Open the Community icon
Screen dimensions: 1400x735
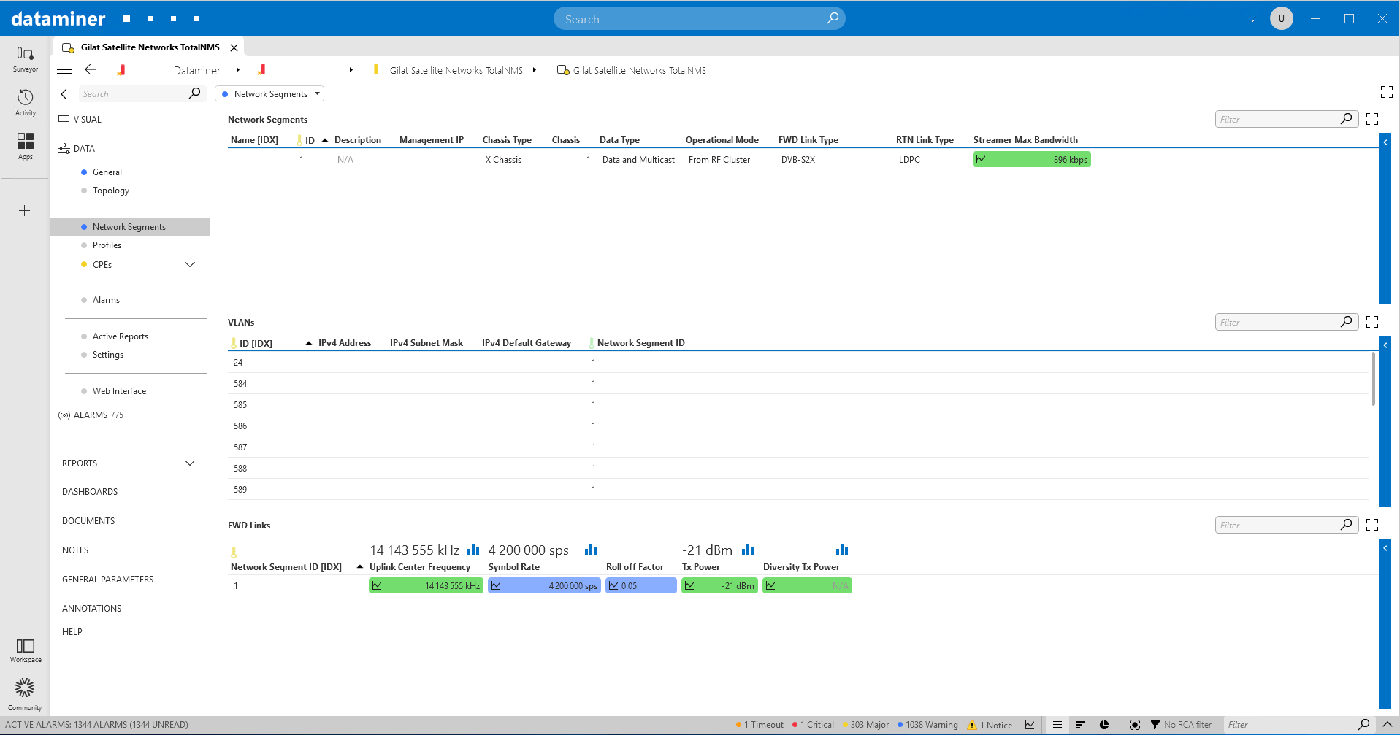pyautogui.click(x=25, y=694)
